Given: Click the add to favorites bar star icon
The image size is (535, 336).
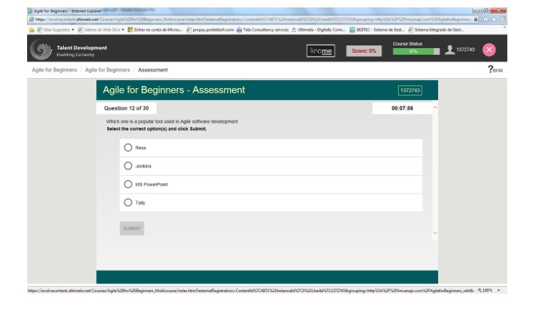Looking at the screenshot, I should (x=32, y=30).
